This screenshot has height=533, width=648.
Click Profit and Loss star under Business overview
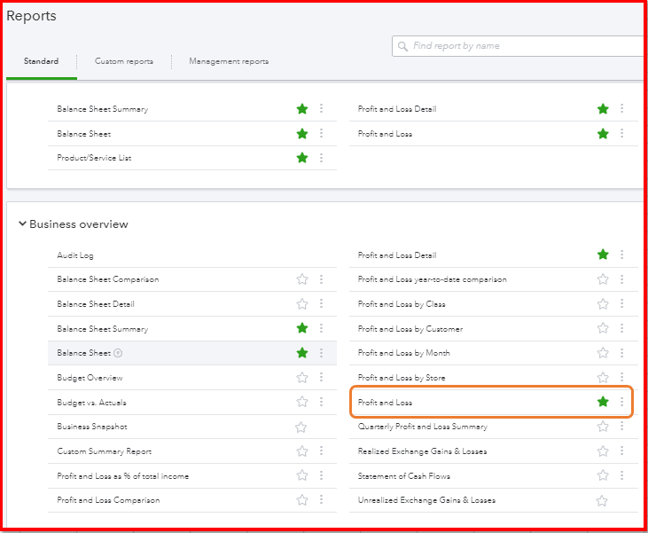pos(603,401)
